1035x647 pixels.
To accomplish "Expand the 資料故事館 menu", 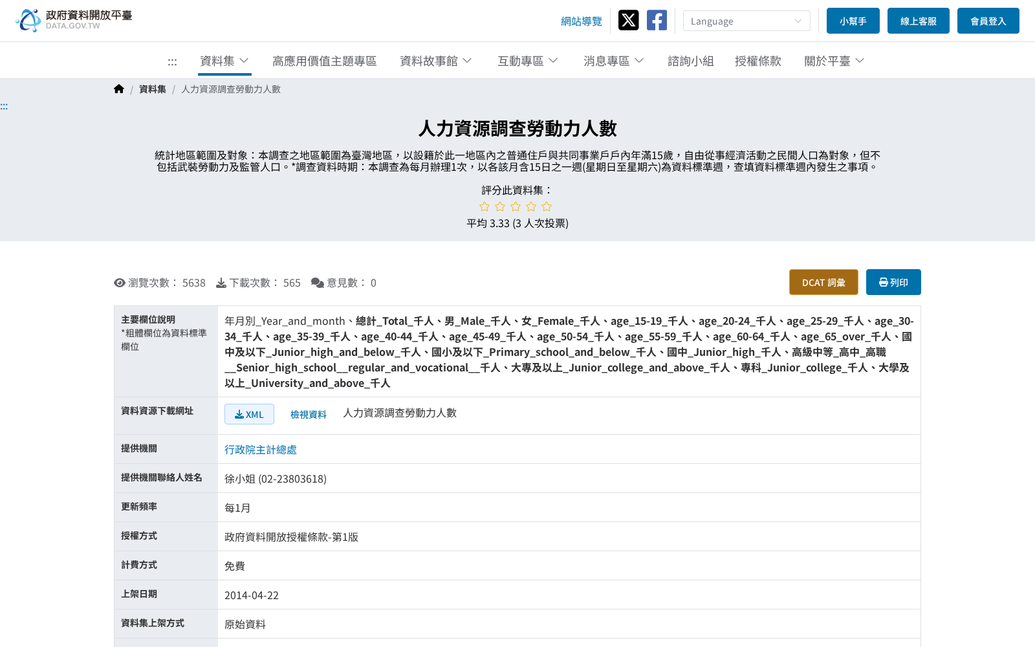I will pyautogui.click(x=436, y=61).
